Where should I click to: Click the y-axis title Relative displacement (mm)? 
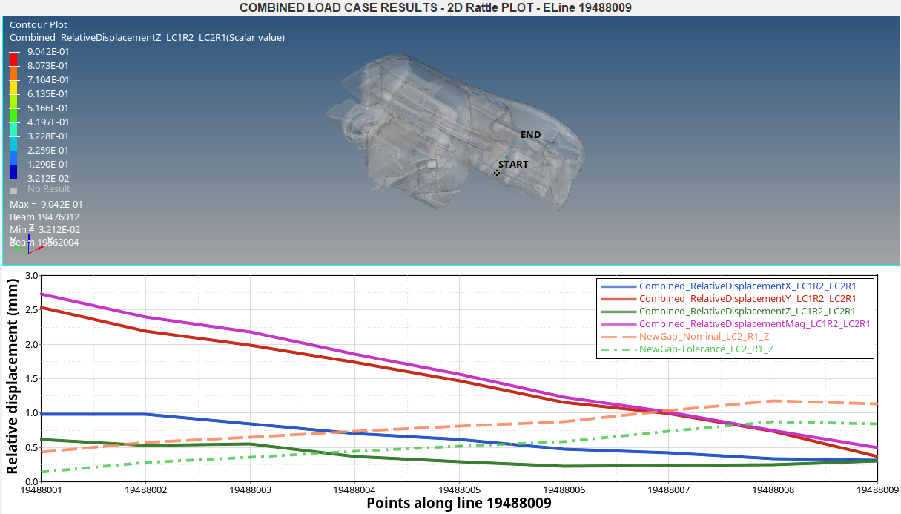(12, 378)
